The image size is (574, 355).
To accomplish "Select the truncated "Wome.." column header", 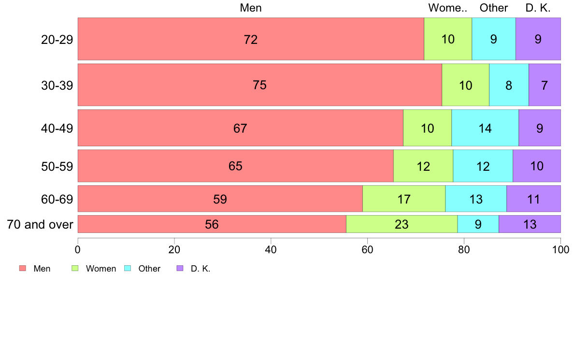I will (x=448, y=8).
